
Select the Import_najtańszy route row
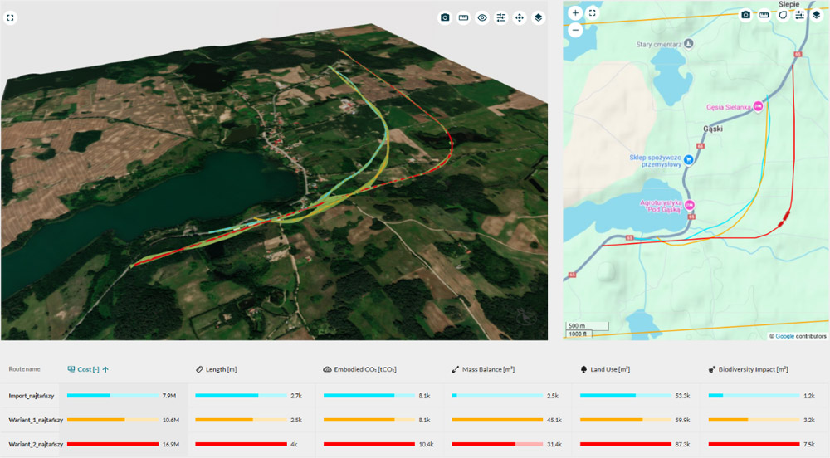click(415, 396)
